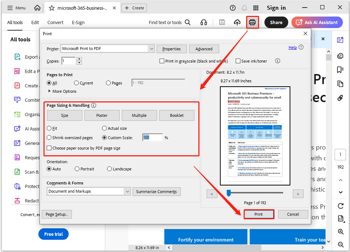This screenshot has height=252, width=350.
Task: Show the Attachments panel
Action: pyautogui.click(x=340, y=97)
